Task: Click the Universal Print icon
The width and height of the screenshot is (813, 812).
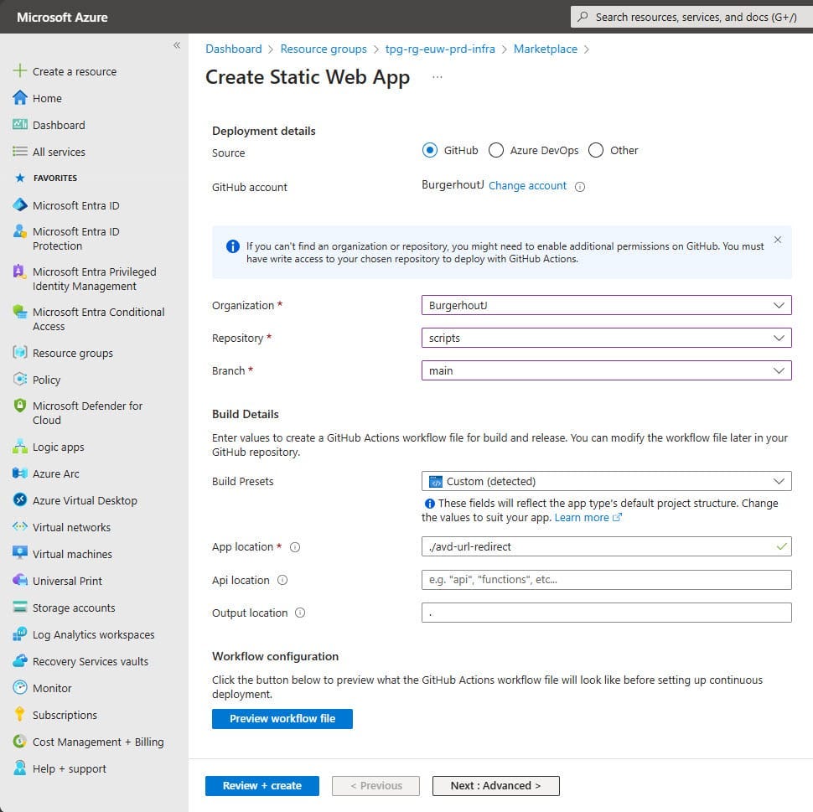Action: pos(20,580)
